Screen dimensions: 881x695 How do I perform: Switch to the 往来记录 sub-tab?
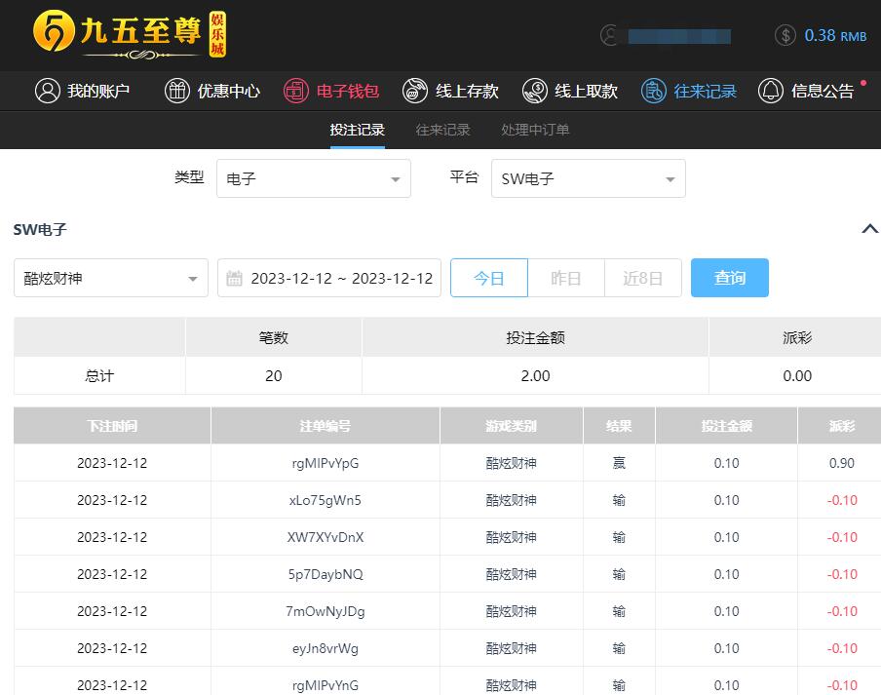point(442,130)
